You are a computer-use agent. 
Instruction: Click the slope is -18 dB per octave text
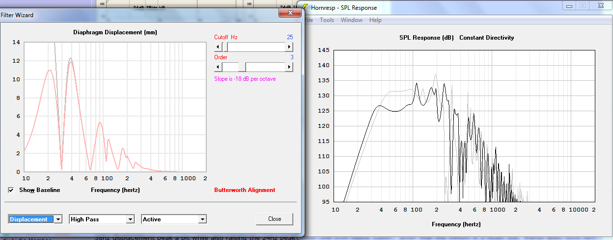(245, 79)
